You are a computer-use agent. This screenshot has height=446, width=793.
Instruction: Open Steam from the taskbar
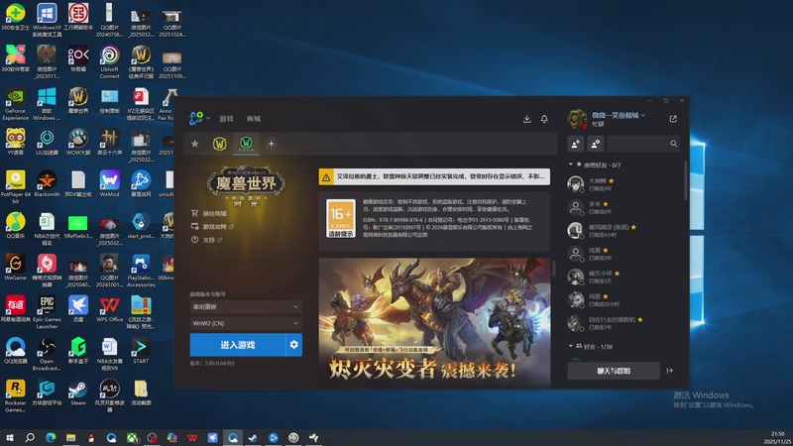click(253, 437)
